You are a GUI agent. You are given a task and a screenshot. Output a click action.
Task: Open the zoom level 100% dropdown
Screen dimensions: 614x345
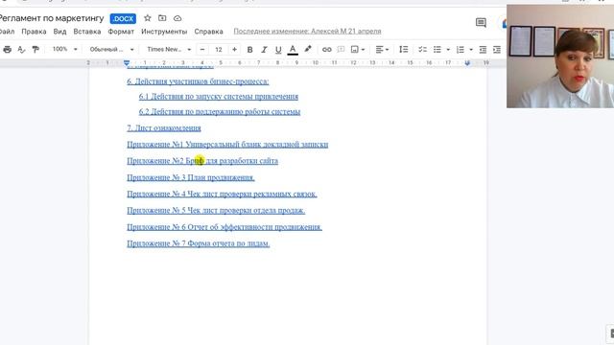64,49
